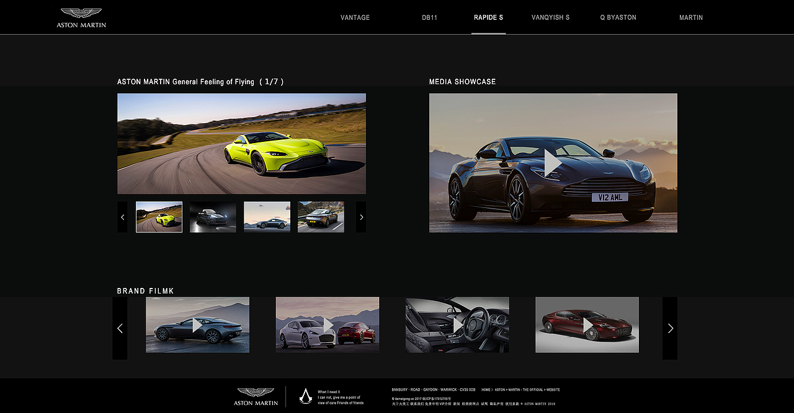This screenshot has height=413, width=794.
Task: Go to previous Brand Film videos
Action: click(x=120, y=328)
